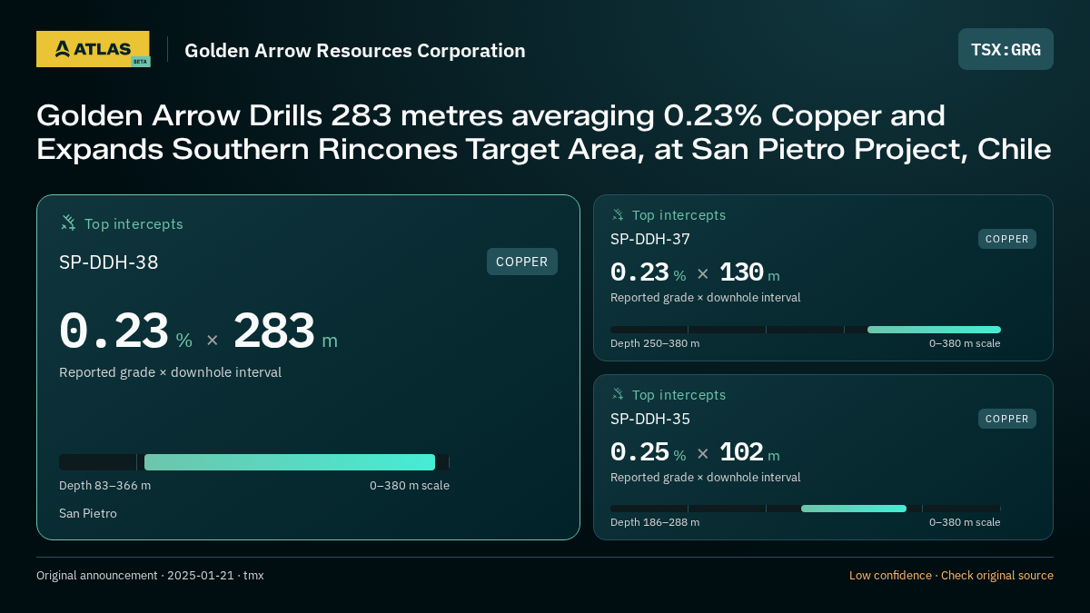The height and width of the screenshot is (613, 1090).
Task: Click 'Low confidence · Check original source' notice
Action: click(x=951, y=576)
